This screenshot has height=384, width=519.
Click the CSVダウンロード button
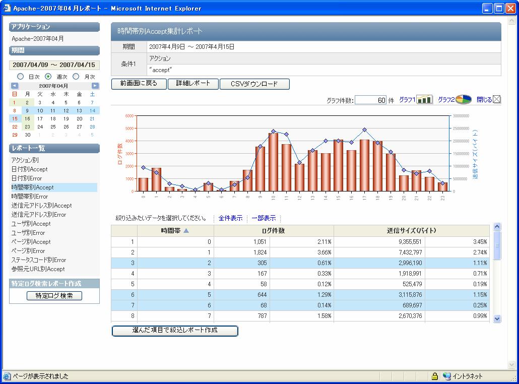(x=254, y=84)
